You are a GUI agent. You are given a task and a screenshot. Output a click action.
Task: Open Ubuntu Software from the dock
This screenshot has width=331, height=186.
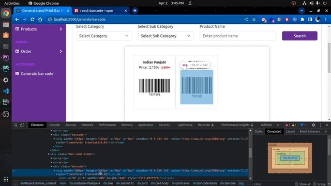(x=6, y=36)
